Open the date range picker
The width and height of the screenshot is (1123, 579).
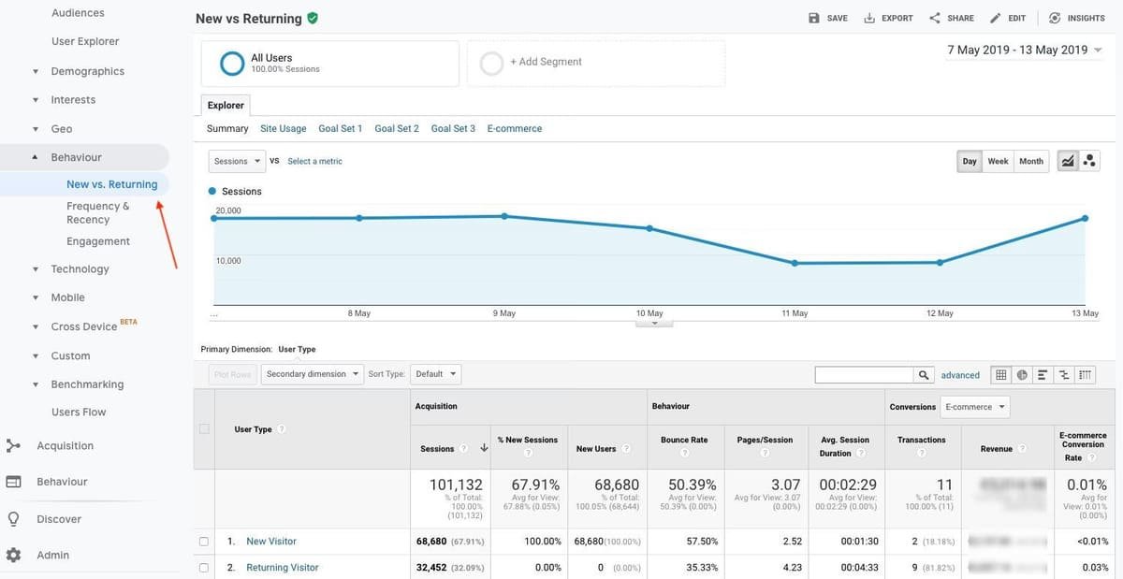pyautogui.click(x=1025, y=50)
